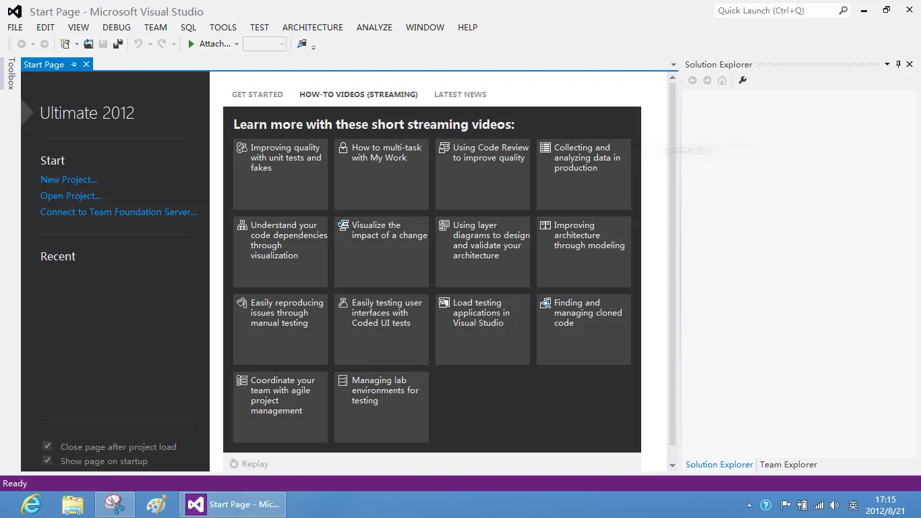Click the green Start debugging arrow
Image resolution: width=921 pixels, height=518 pixels.
click(191, 44)
